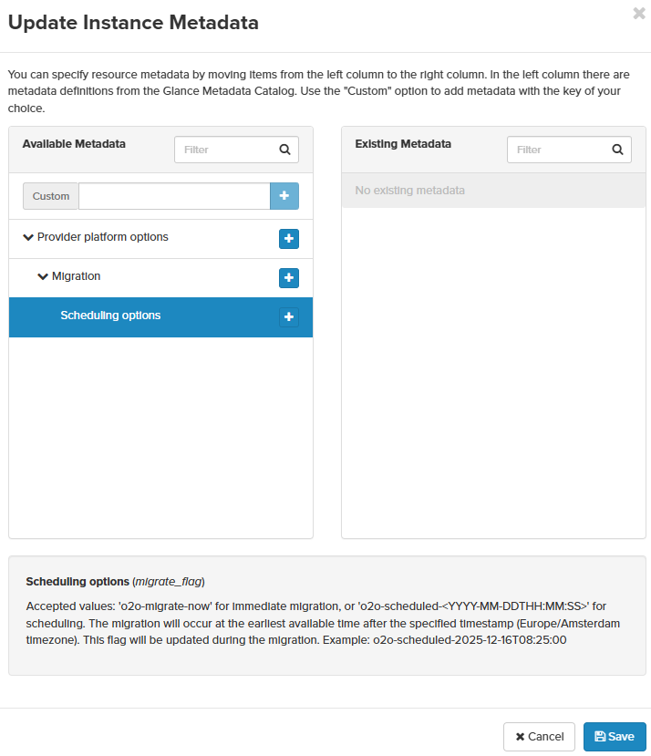Add Scheduling options using its plus icon
The height and width of the screenshot is (756, 651).
289,317
